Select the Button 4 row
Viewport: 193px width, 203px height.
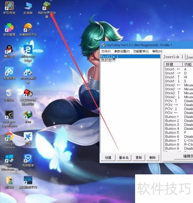[x=179, y=129]
